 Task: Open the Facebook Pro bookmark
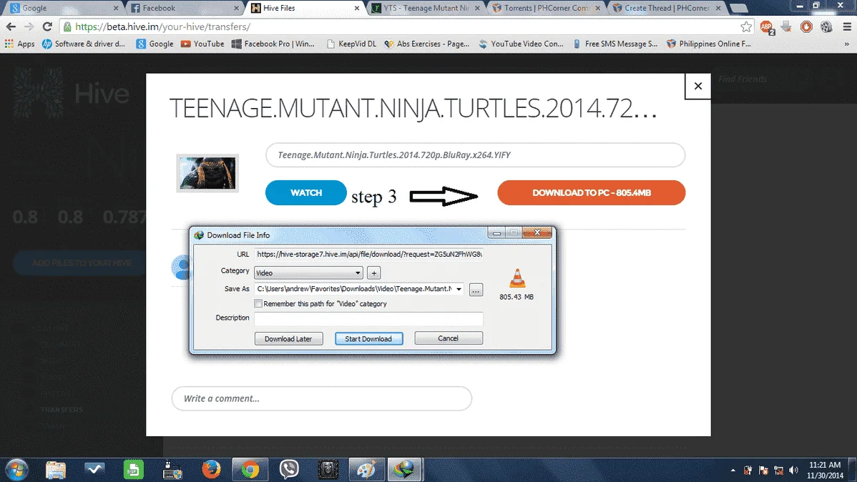273,44
